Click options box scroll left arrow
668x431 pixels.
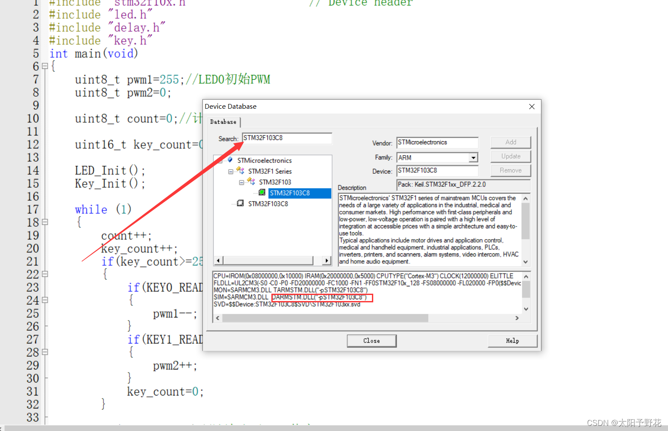point(218,318)
